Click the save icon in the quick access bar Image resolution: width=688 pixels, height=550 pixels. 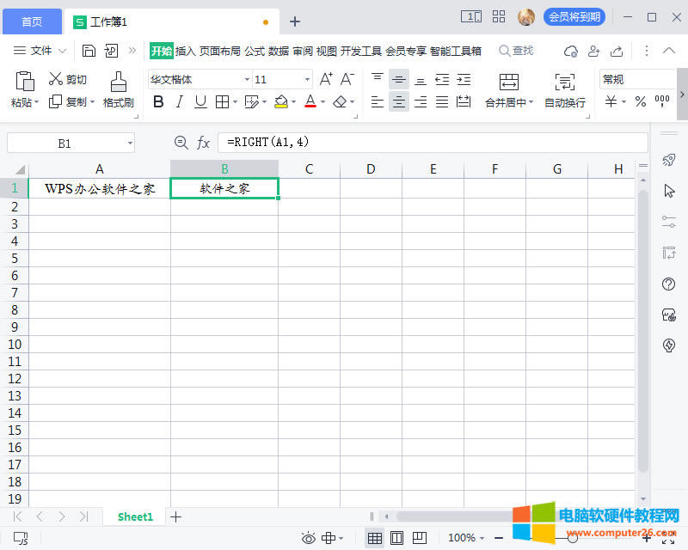[89, 51]
